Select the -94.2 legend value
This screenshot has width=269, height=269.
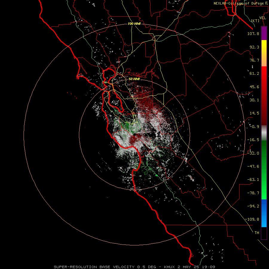pyautogui.click(x=253, y=206)
